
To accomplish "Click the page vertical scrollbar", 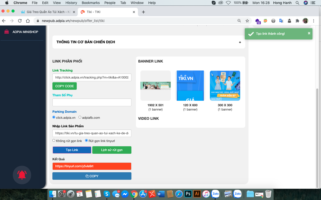I will point(317,138).
